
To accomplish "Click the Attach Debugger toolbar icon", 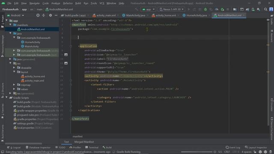I will [222, 9].
